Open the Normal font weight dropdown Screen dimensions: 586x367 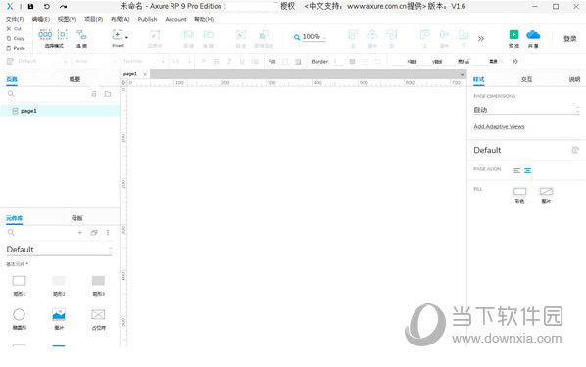pyautogui.click(x=143, y=61)
